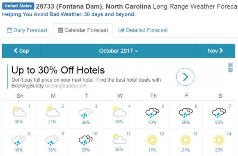Image resolution: width=238 pixels, height=156 pixels.
Task: Click the Up to 30% Off Hotels headline
Action: (x=58, y=70)
